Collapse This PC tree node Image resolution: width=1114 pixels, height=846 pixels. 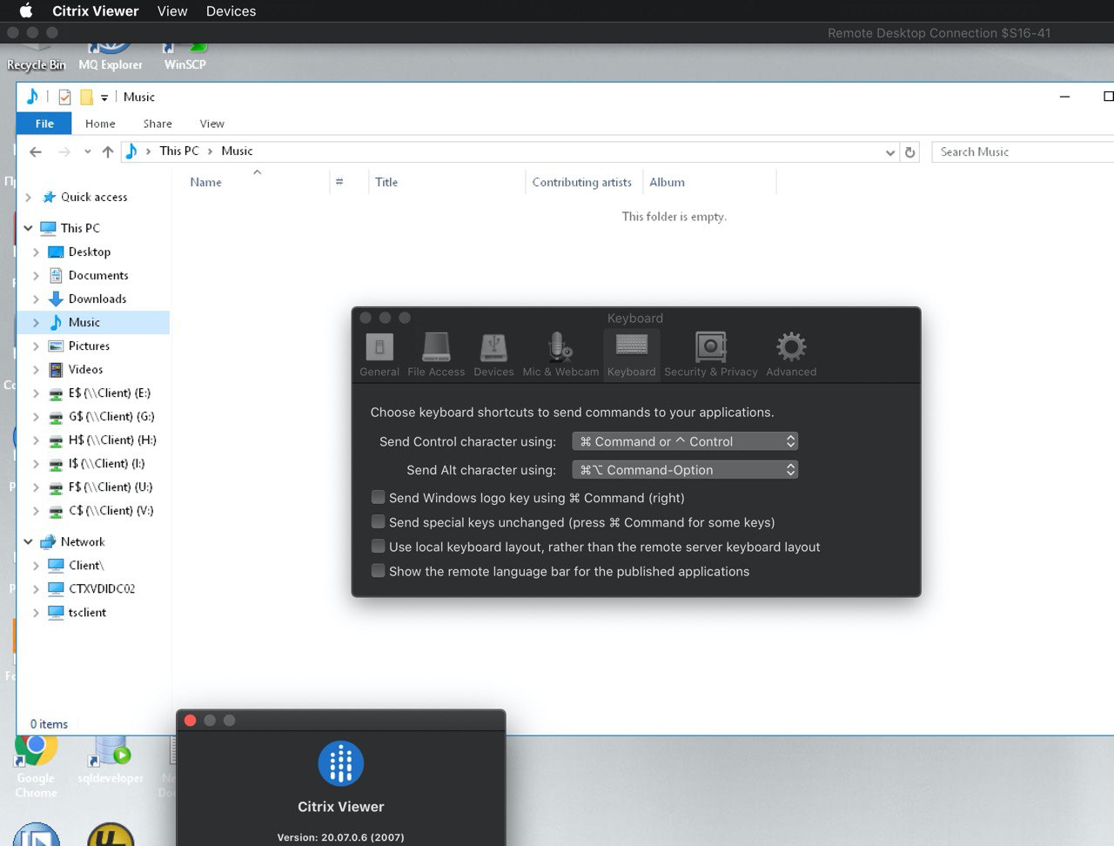click(x=28, y=228)
